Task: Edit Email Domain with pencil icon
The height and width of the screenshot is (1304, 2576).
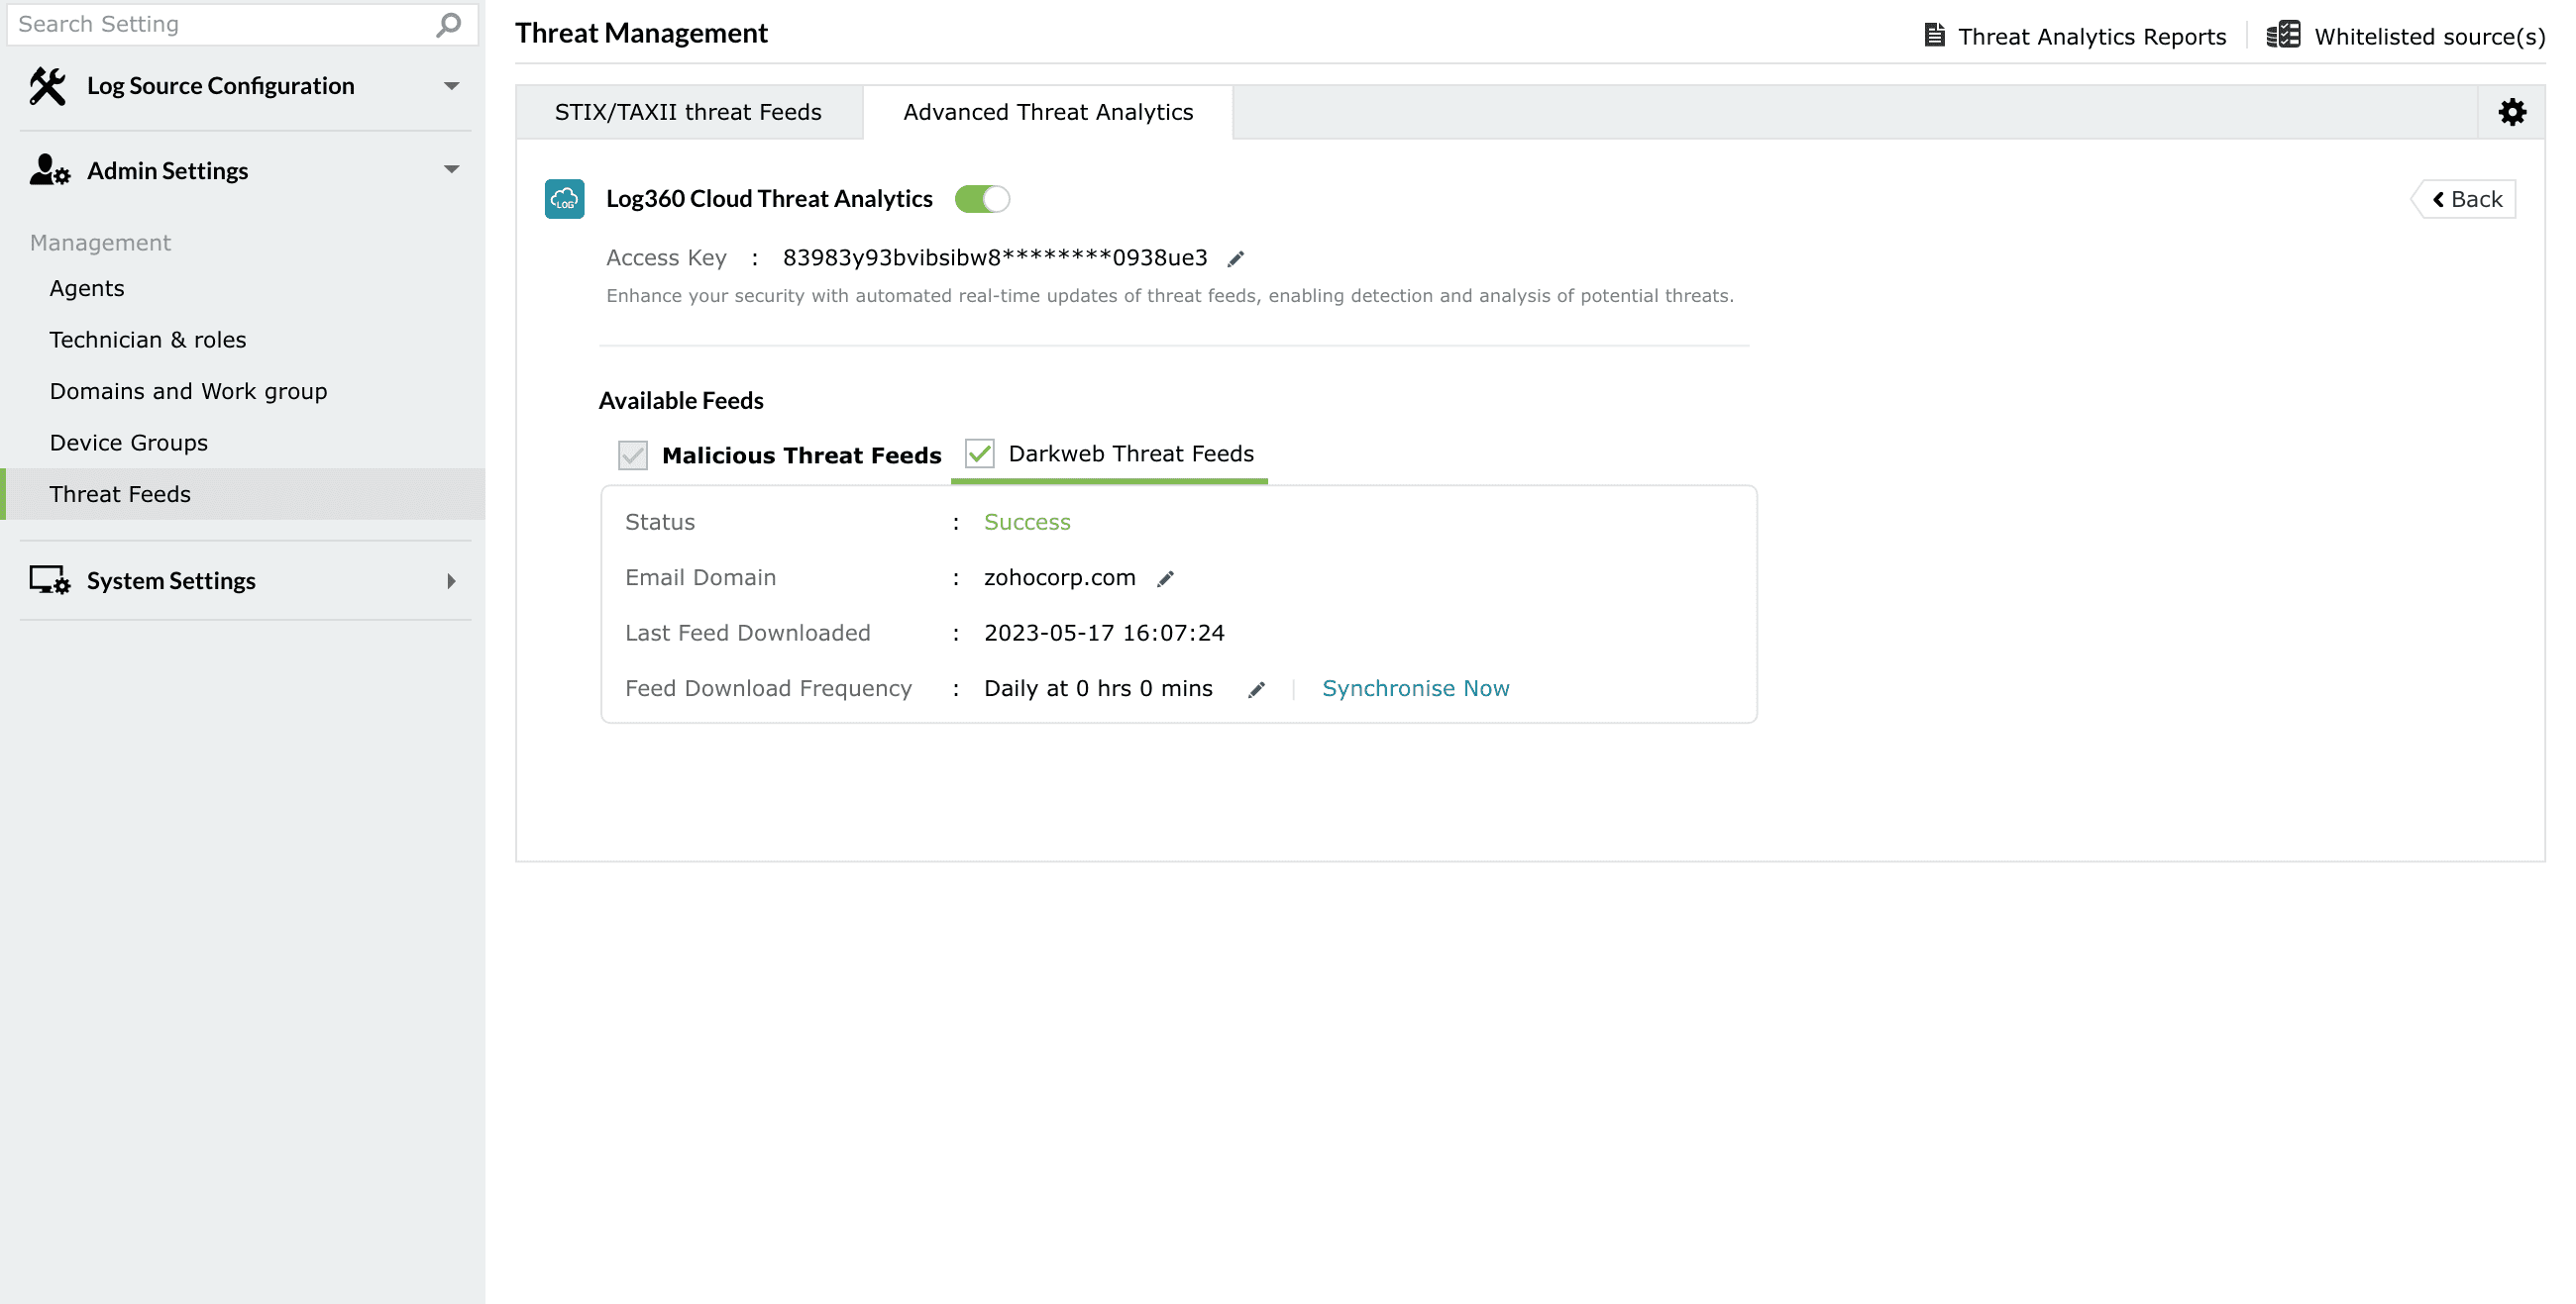Action: click(x=1165, y=579)
